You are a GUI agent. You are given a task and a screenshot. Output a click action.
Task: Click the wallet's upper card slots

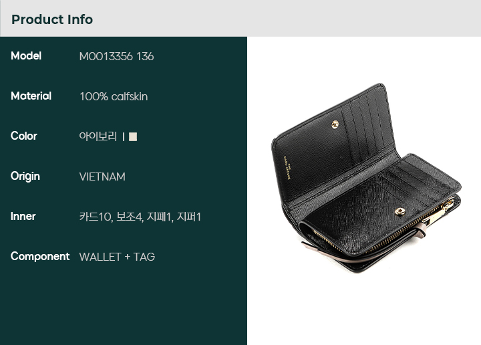[367, 127]
